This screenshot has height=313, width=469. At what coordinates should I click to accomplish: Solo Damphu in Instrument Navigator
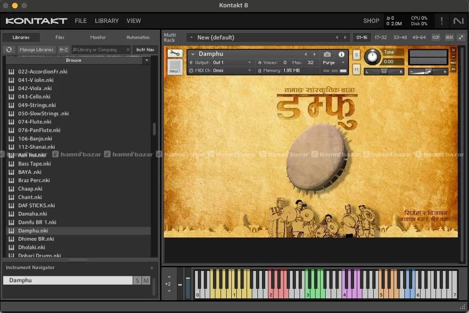(x=137, y=281)
